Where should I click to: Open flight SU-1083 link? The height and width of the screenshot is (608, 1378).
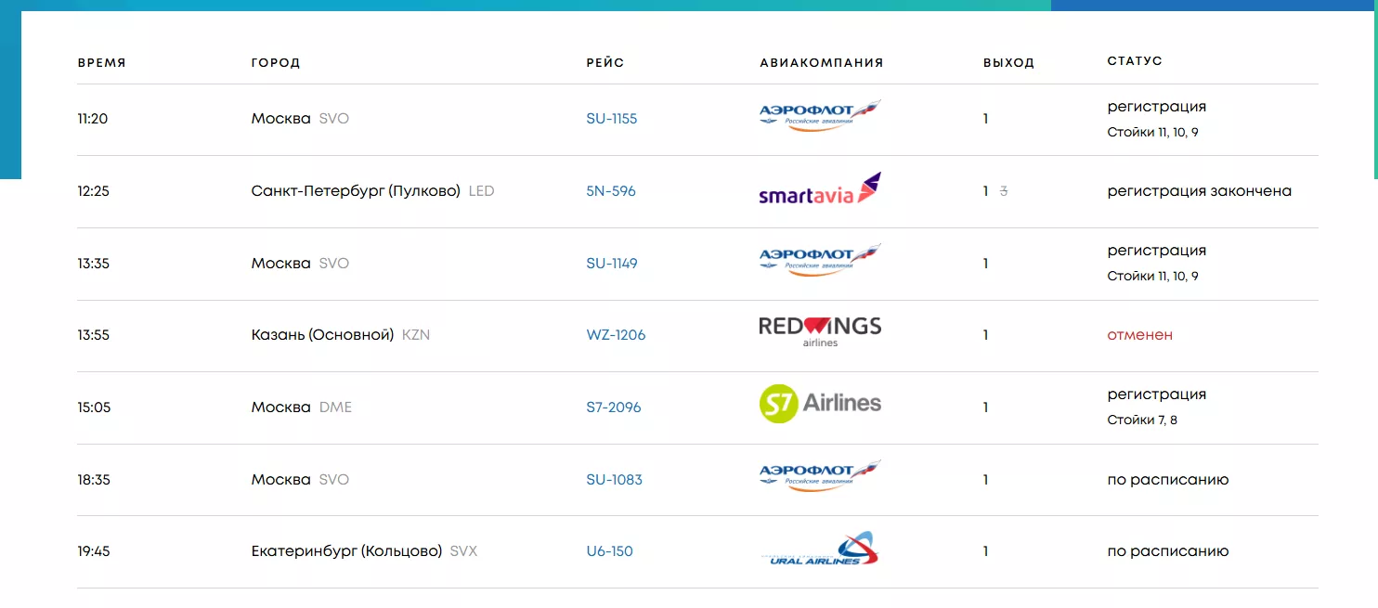pyautogui.click(x=614, y=480)
